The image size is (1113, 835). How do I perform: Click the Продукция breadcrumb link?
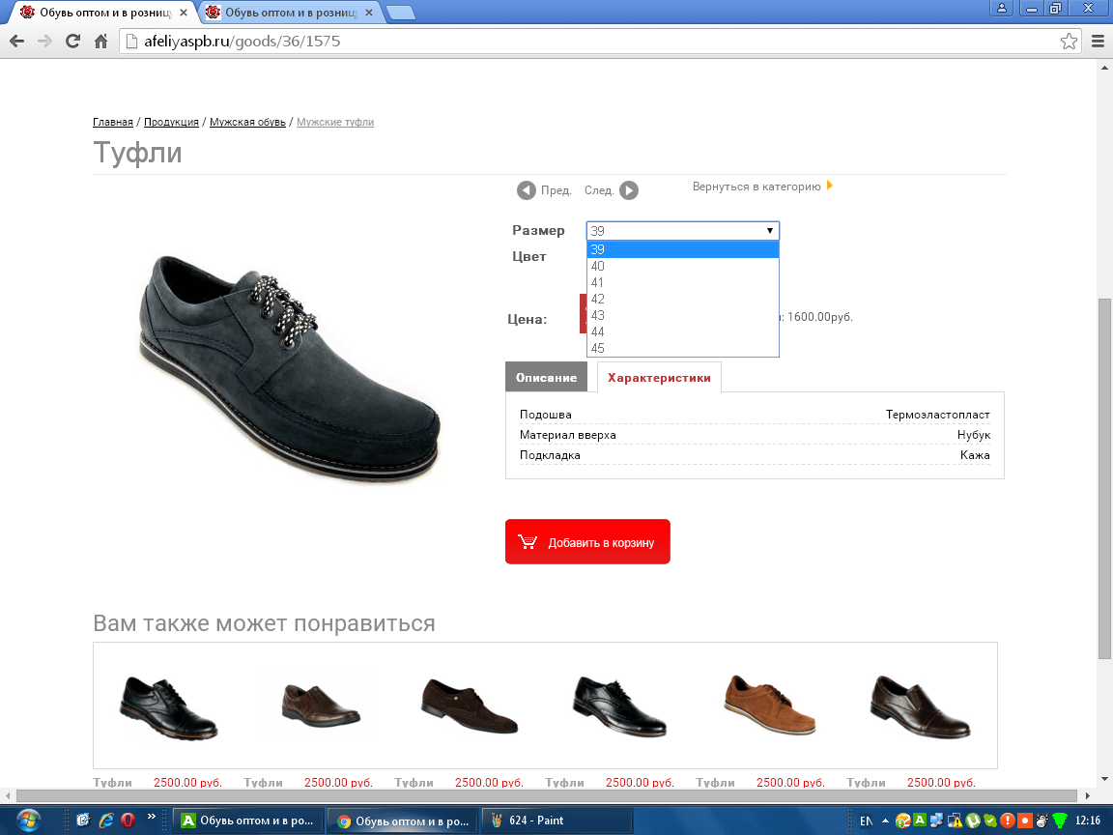point(171,122)
